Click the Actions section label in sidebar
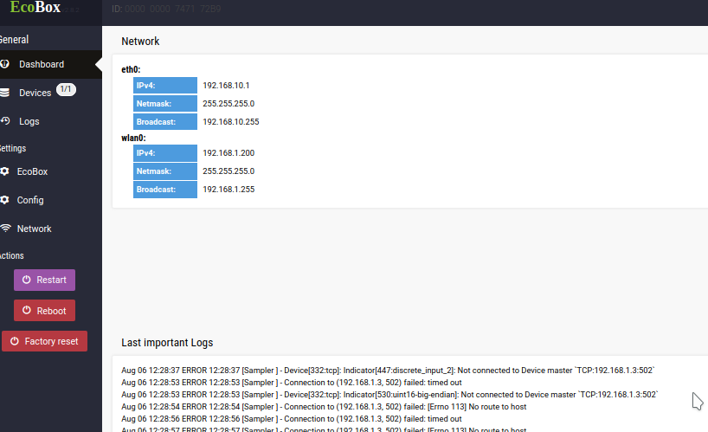The image size is (708, 432). pyautogui.click(x=12, y=255)
